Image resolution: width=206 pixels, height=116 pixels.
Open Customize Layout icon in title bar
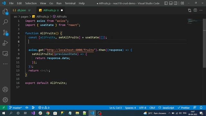[x=183, y=3]
